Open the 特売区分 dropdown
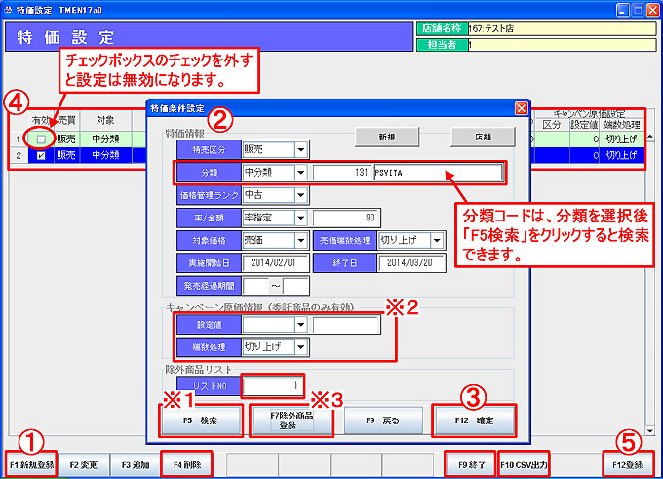Image resolution: width=663 pixels, height=479 pixels. 300,150
